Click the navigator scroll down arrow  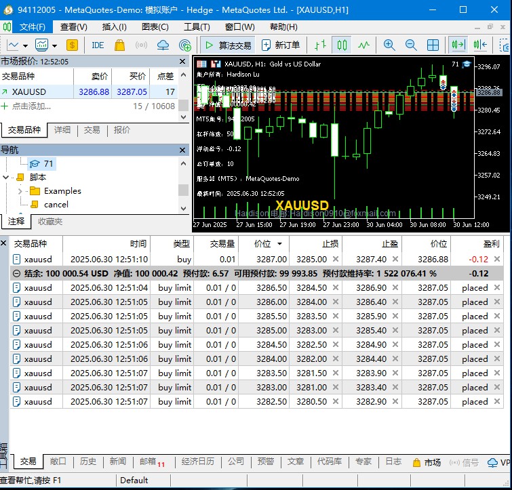[x=184, y=209]
